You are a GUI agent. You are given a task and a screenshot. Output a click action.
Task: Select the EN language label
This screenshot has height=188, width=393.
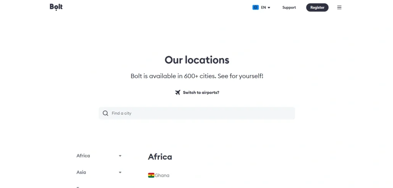tap(263, 7)
